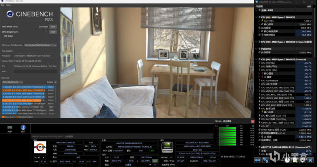Click the orange Your Score legend icon
The width and height of the screenshot is (317, 167).
click(2, 117)
